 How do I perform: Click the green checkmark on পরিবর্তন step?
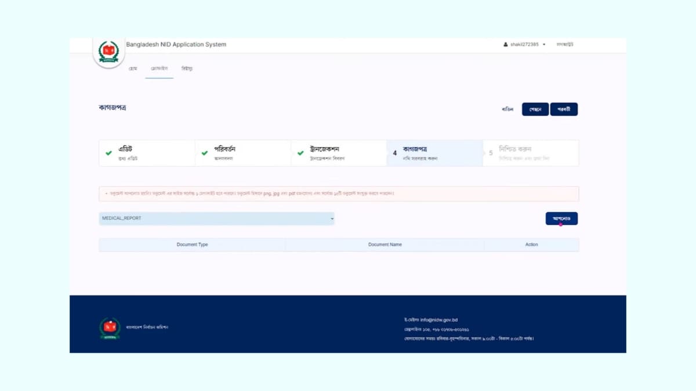204,154
